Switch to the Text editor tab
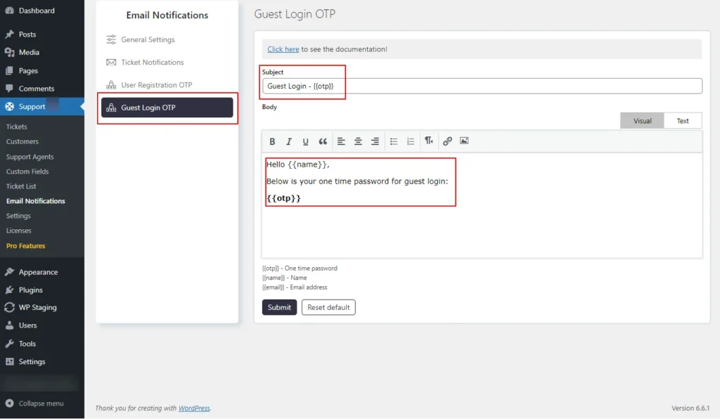Viewport: 720px width, 419px height. pyautogui.click(x=682, y=120)
